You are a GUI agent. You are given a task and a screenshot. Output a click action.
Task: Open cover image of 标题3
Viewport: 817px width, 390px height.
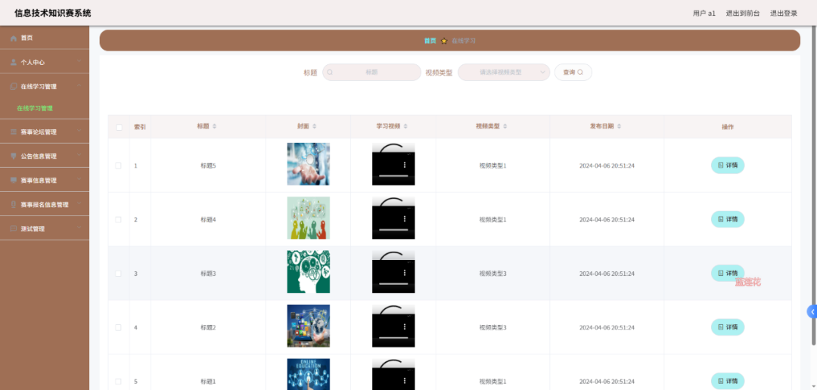pos(309,272)
